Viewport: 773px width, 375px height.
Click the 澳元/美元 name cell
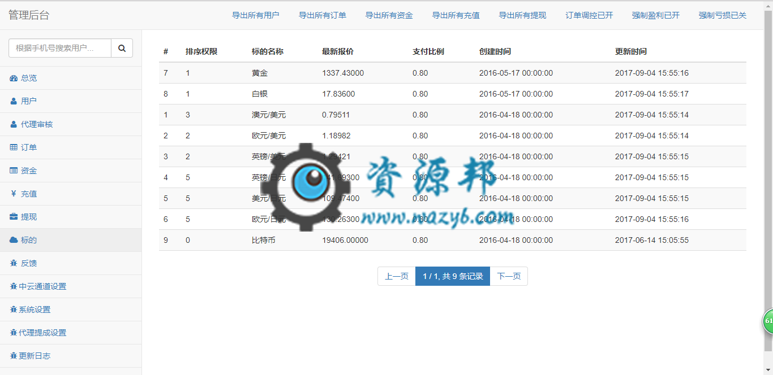tap(269, 115)
